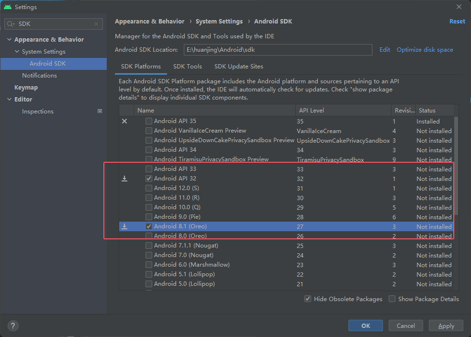Sort by the Status column header
This screenshot has width=471, height=337.
pos(434,110)
